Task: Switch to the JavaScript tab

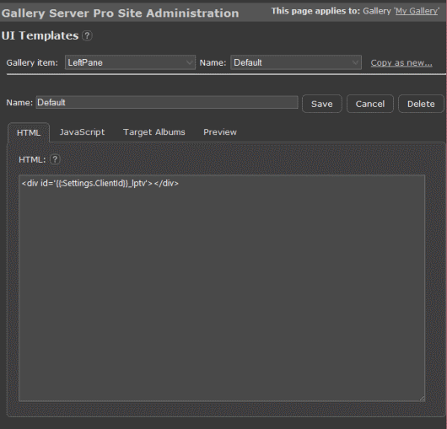Action: [x=82, y=132]
